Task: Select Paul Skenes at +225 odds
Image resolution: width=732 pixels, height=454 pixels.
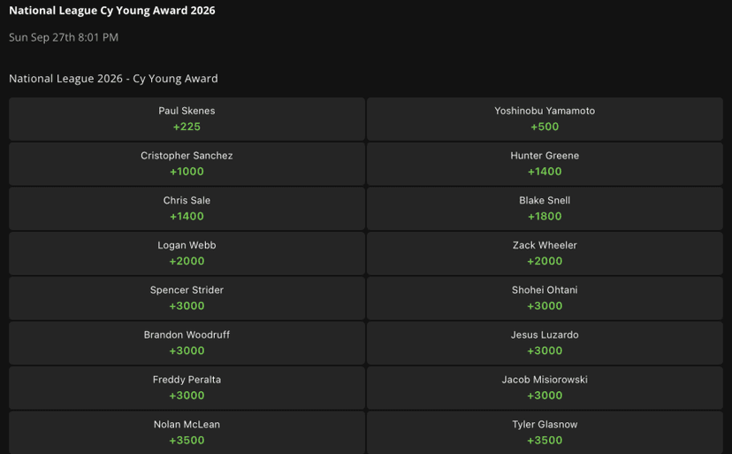Action: click(187, 119)
